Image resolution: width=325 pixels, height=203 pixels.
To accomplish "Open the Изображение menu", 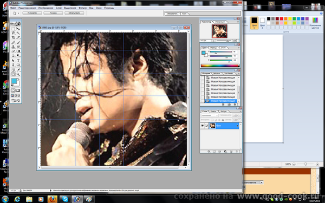I will (x=45, y=8).
